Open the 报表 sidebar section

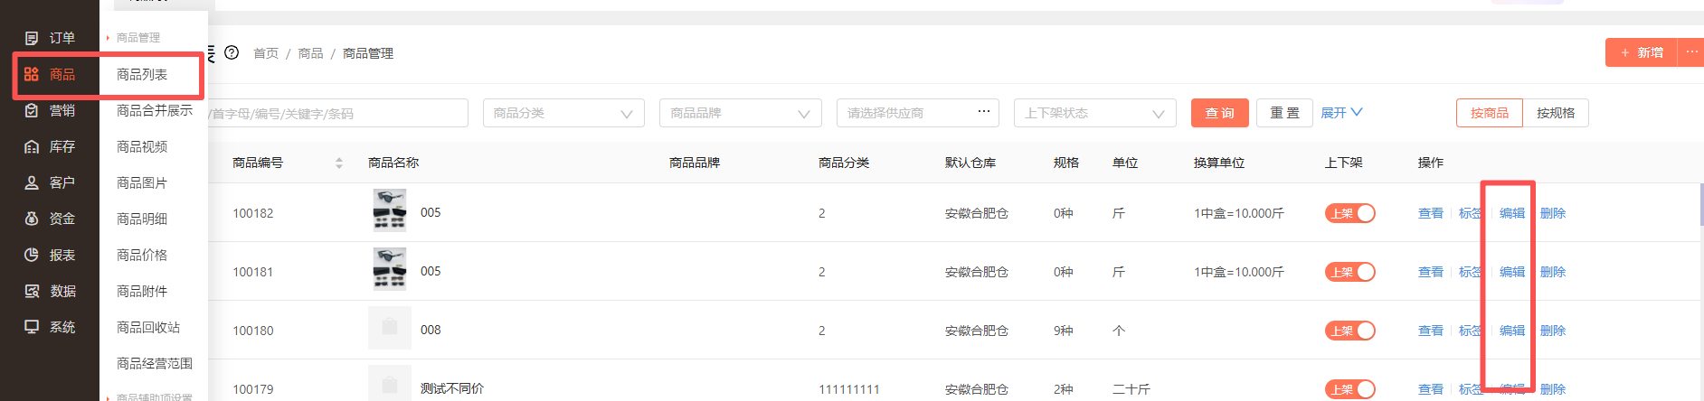pyautogui.click(x=50, y=255)
